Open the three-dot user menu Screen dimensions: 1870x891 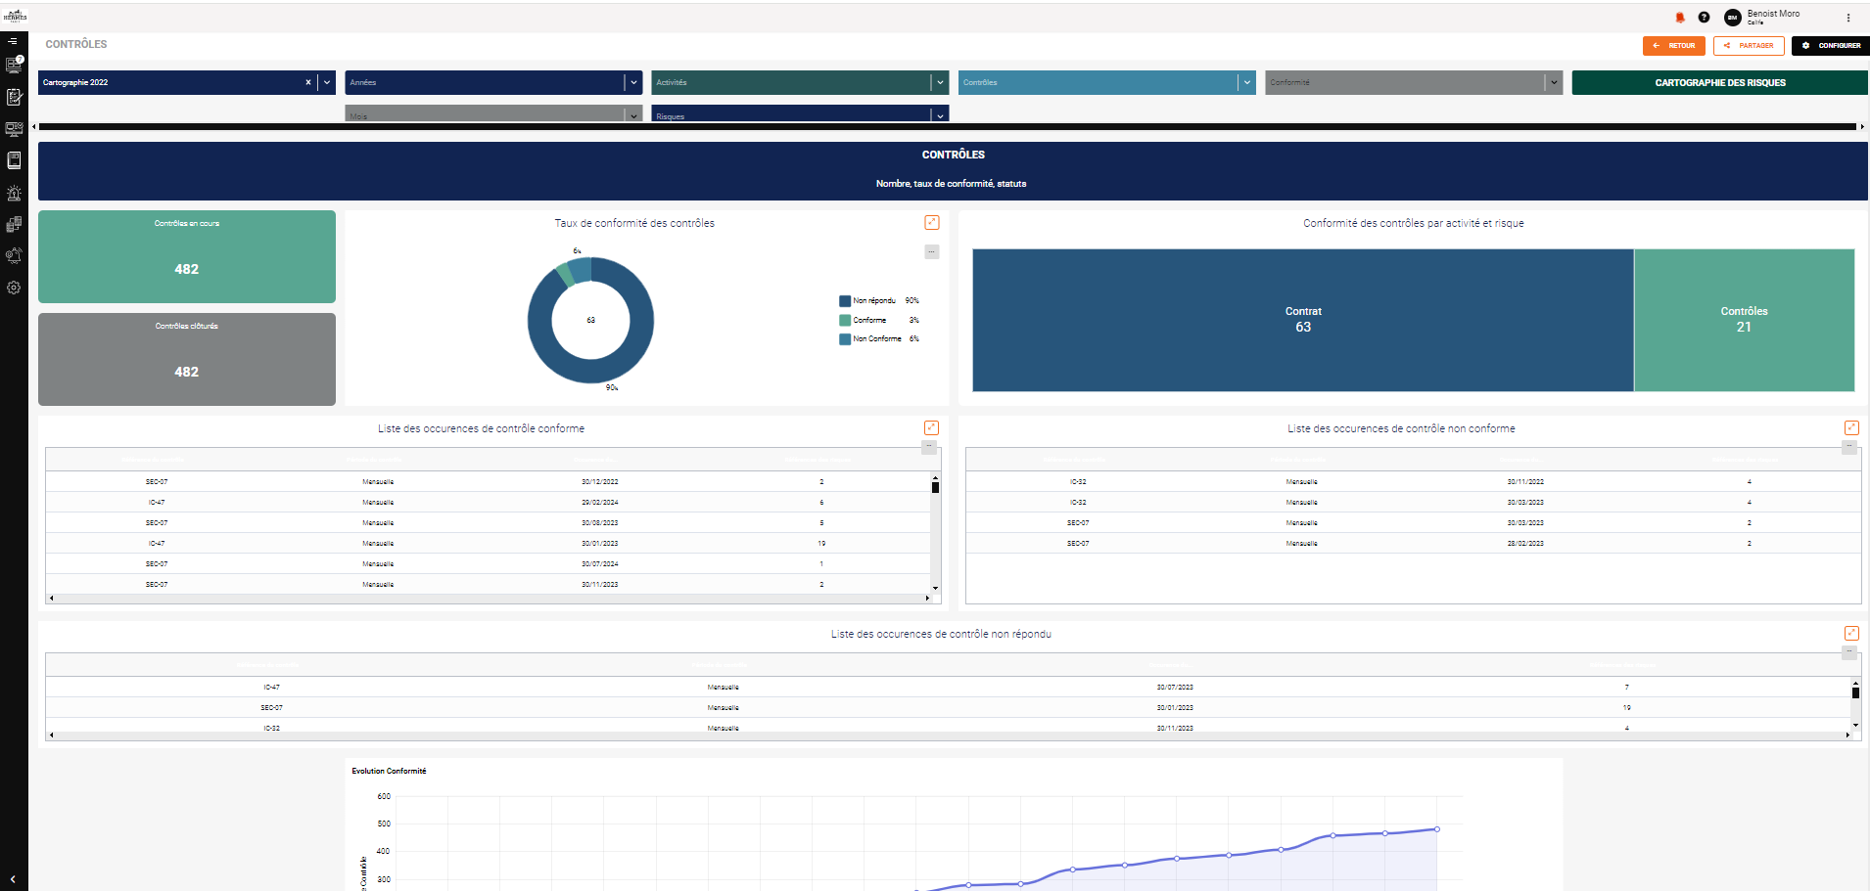pos(1848,18)
